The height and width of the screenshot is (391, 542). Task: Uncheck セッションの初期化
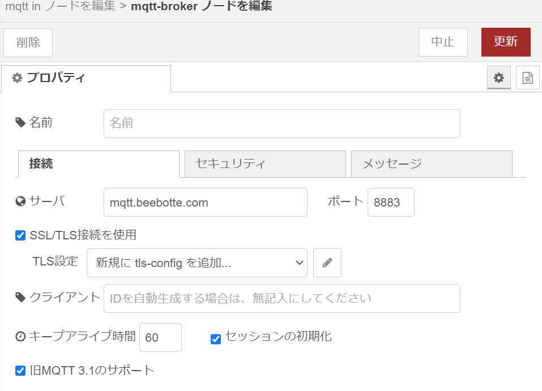[x=215, y=338]
